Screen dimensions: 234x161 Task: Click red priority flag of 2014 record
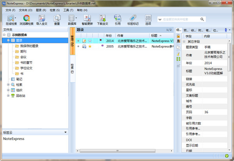101,40
